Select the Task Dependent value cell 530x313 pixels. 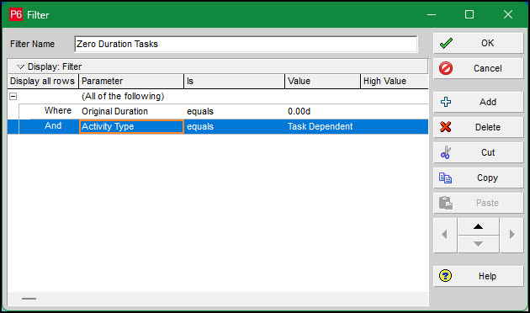click(x=322, y=126)
